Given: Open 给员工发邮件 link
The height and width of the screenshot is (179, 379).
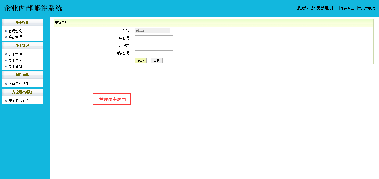Looking at the screenshot, I should pos(18,84).
